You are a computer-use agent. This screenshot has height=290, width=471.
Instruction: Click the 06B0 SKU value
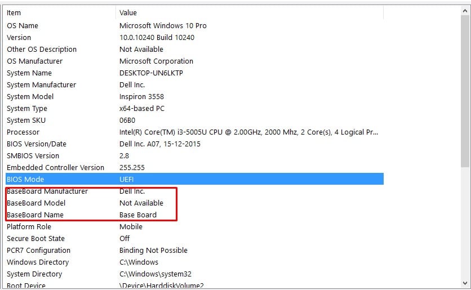pyautogui.click(x=127, y=121)
